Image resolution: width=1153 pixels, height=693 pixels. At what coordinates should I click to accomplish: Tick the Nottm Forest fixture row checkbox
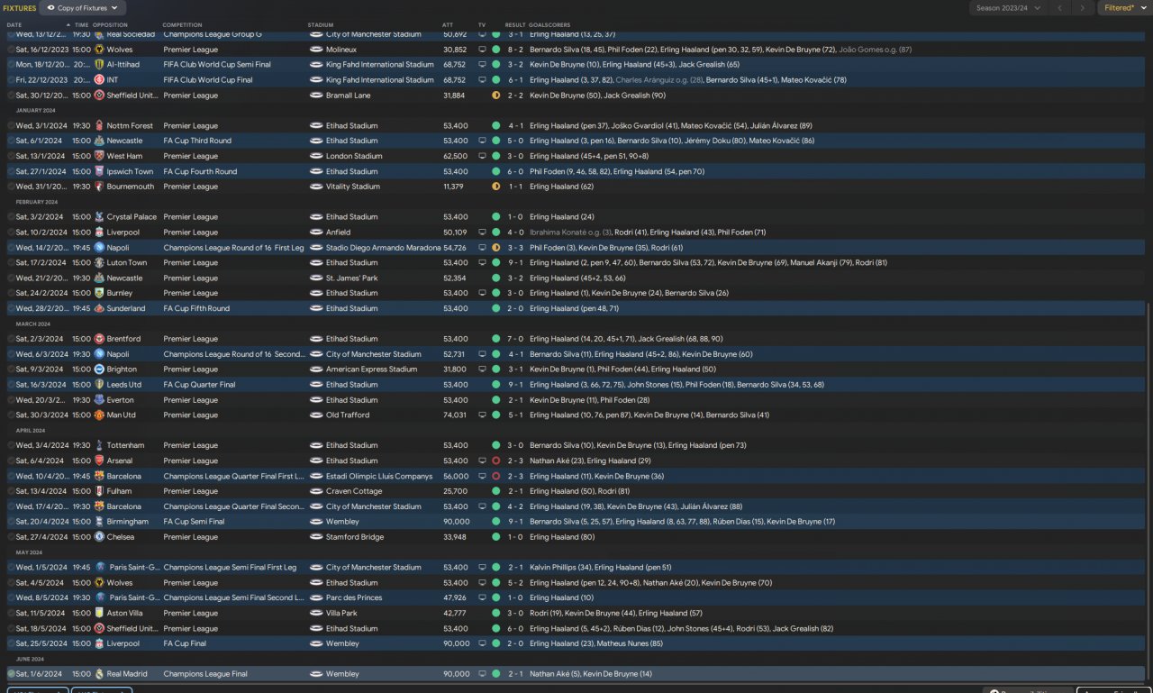[11, 125]
